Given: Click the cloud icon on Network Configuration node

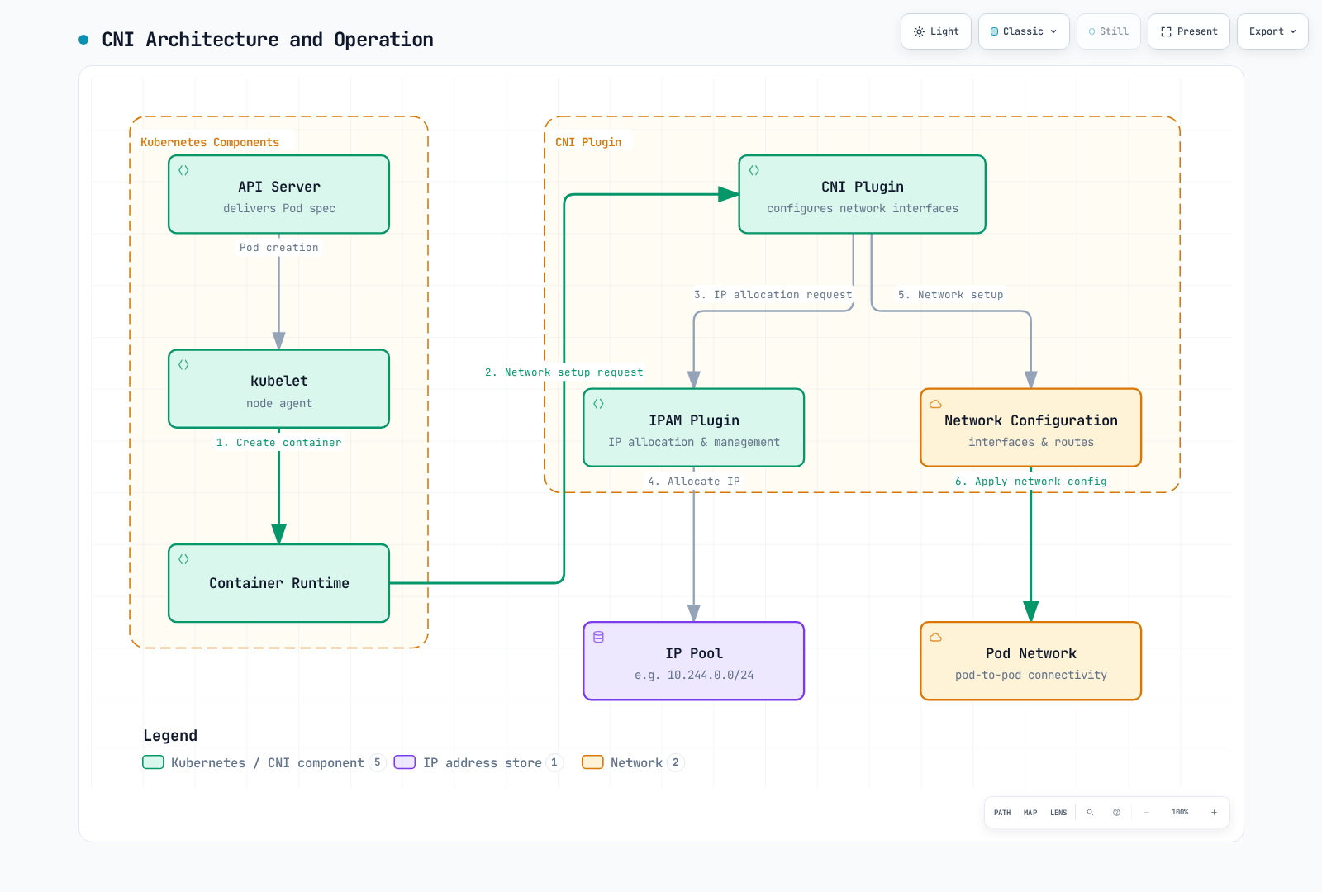Looking at the screenshot, I should coord(935,404).
